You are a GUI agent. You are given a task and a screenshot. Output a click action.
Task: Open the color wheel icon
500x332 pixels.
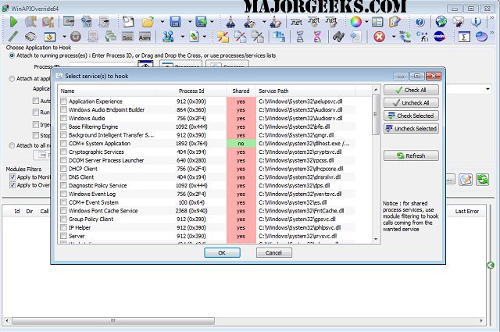[x=356, y=22]
